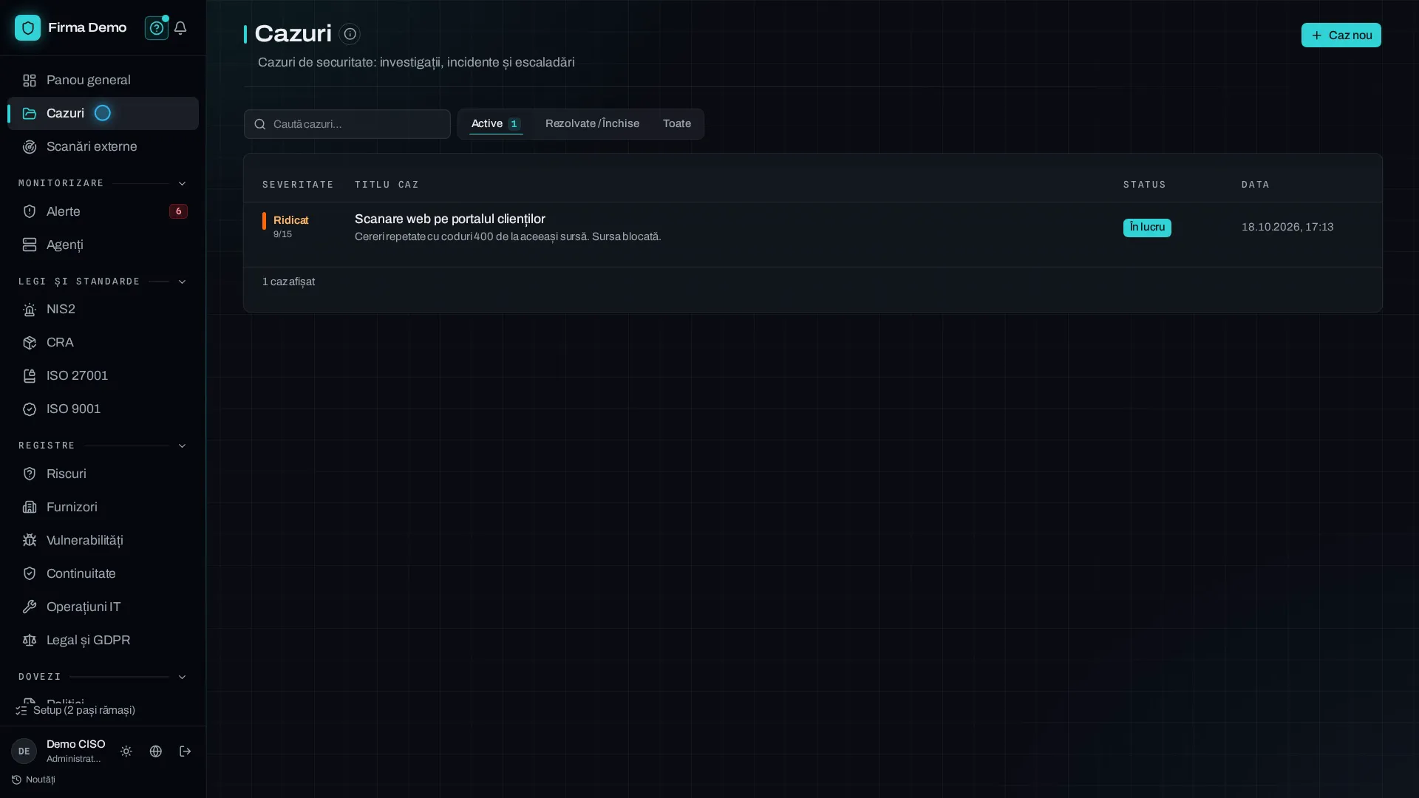The height and width of the screenshot is (798, 1419).
Task: Open ISO 9001 page
Action: point(103,409)
